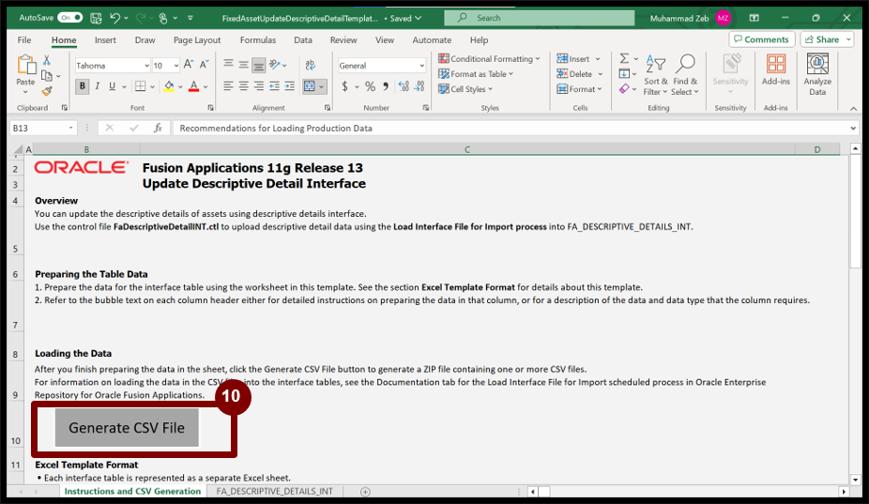
Task: Click the AutoSum sigma icon
Action: [625, 59]
